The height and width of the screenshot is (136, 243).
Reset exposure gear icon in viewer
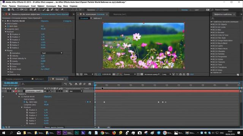tap(188, 74)
